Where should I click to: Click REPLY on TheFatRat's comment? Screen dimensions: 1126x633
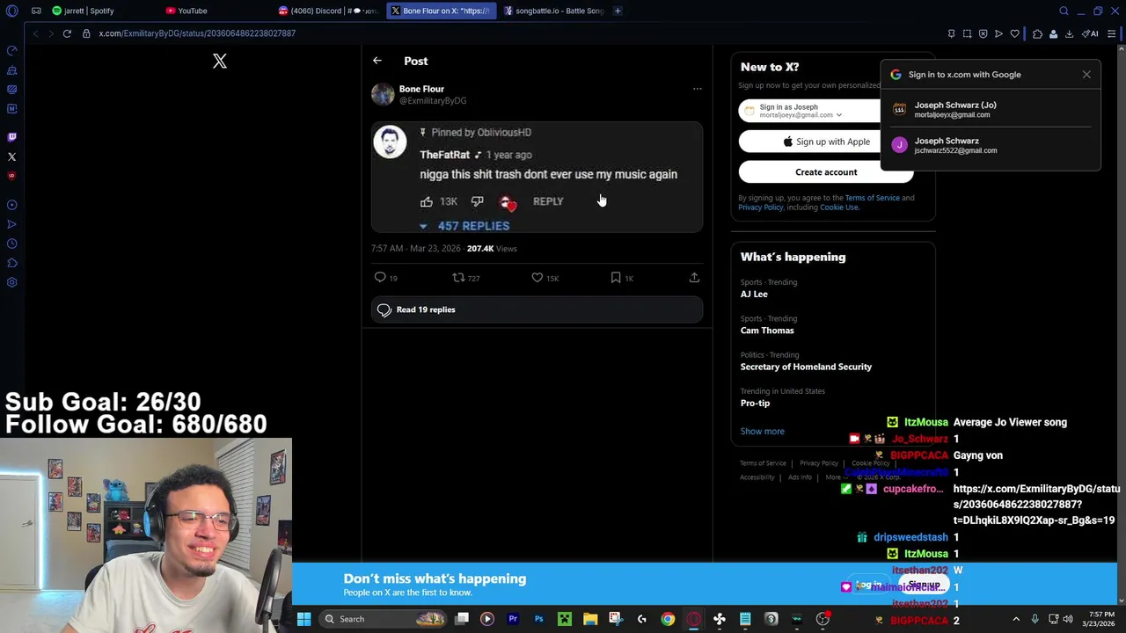click(548, 201)
